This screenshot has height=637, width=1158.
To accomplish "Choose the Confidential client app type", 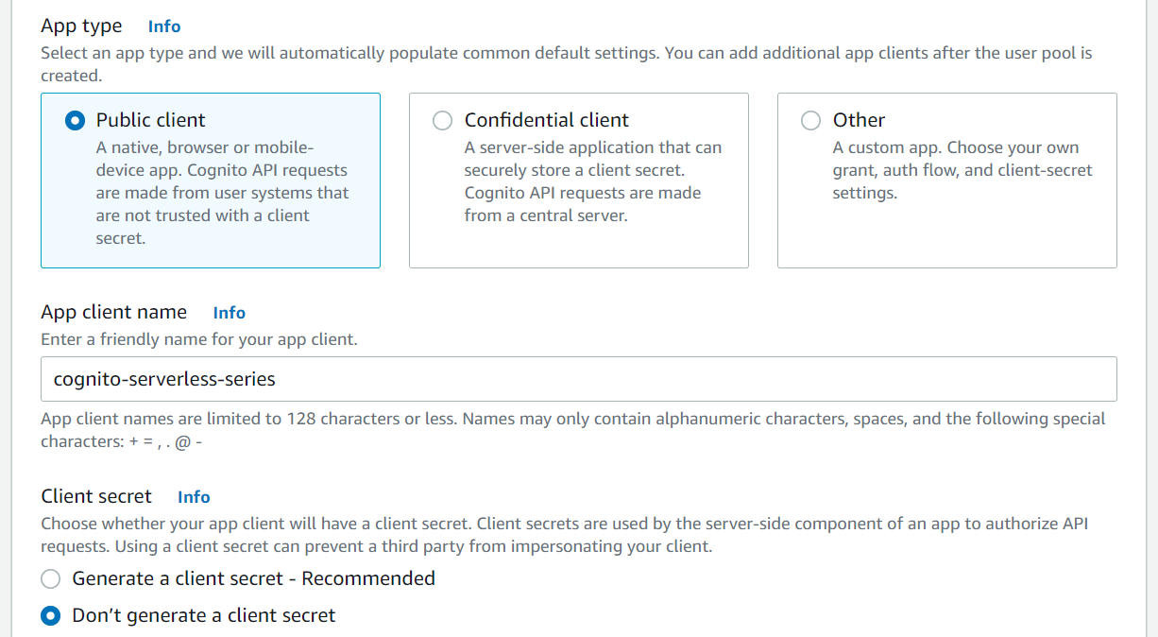I will 442,121.
